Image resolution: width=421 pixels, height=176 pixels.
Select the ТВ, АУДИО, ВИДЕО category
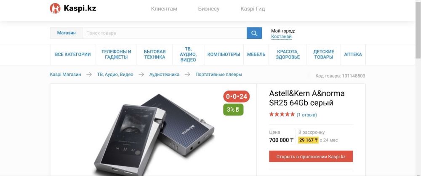click(x=188, y=55)
